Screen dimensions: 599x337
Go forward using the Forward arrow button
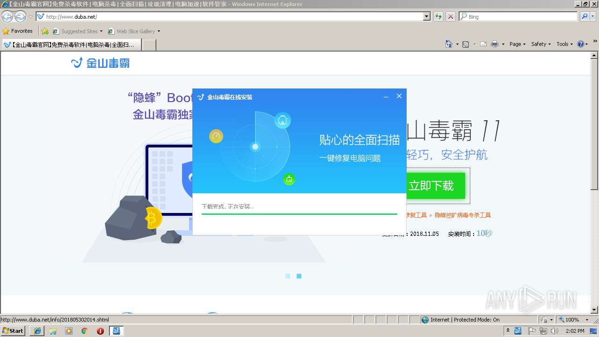coord(20,17)
